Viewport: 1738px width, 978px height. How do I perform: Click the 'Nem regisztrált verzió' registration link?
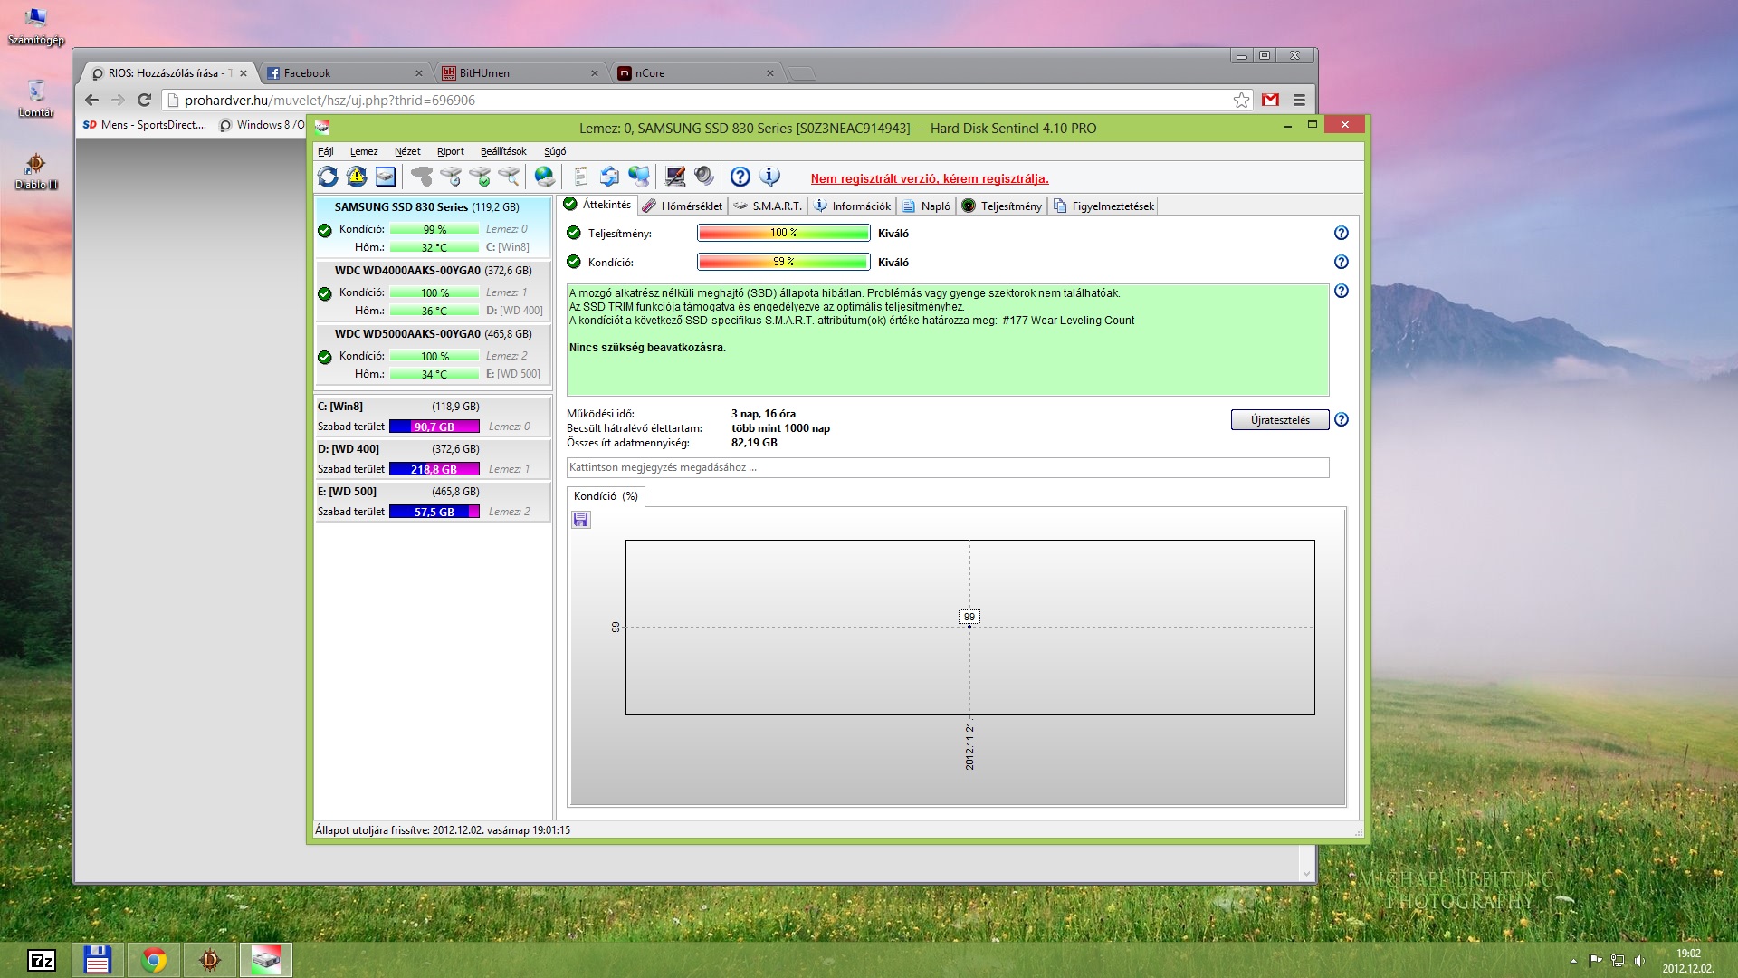click(929, 178)
